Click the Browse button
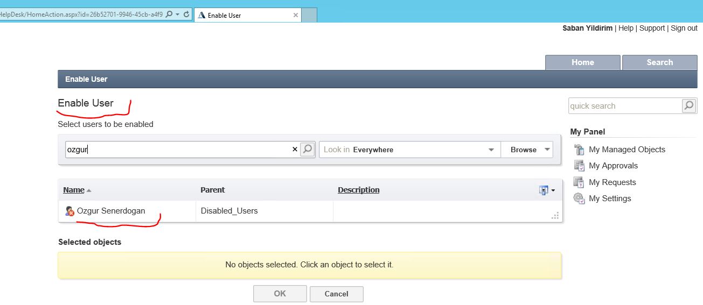 [524, 150]
